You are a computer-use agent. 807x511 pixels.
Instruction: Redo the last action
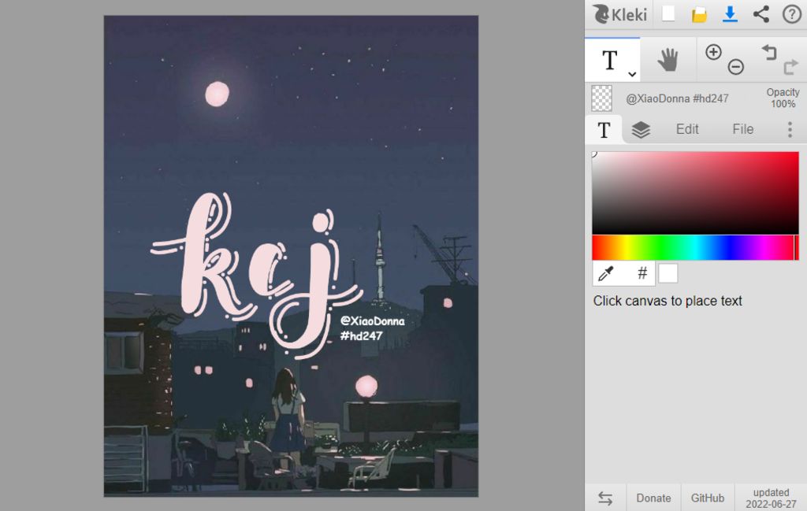click(791, 67)
